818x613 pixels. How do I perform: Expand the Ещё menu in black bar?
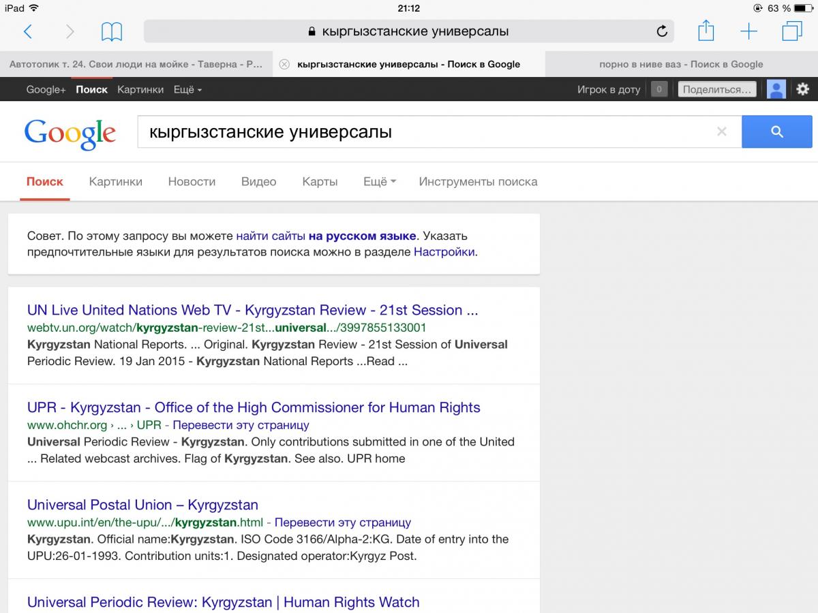187,89
